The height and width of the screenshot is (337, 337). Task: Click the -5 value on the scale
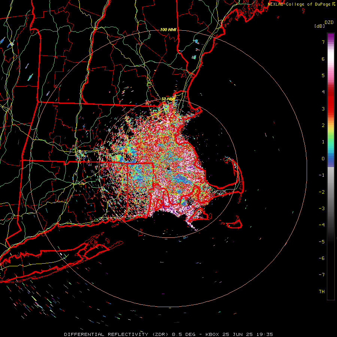click(322, 242)
